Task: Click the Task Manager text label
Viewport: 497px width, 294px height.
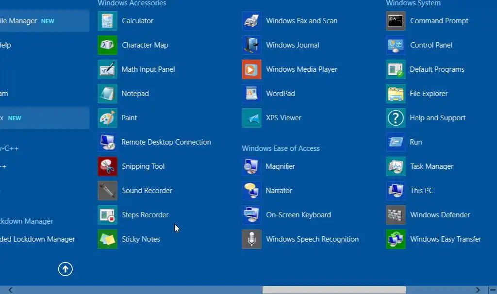Action: (431, 166)
